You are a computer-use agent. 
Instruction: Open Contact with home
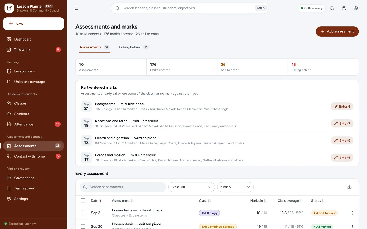coord(34,156)
